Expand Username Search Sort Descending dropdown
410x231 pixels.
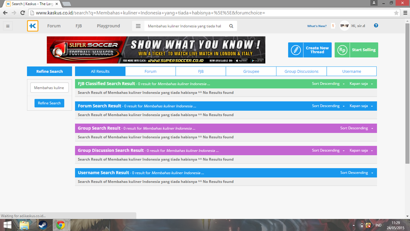(357, 173)
